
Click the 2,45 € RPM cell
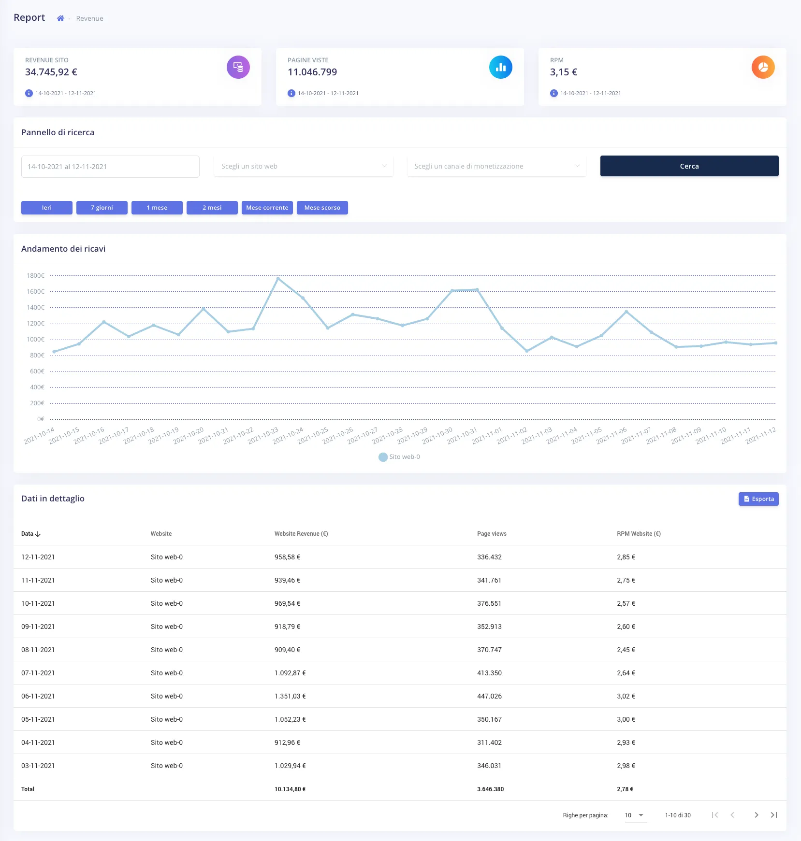pyautogui.click(x=626, y=650)
